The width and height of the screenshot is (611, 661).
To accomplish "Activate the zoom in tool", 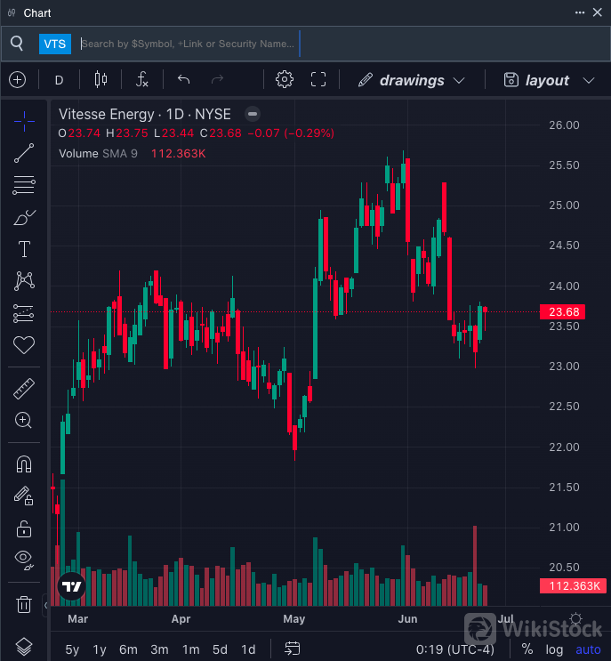I will coord(24,421).
